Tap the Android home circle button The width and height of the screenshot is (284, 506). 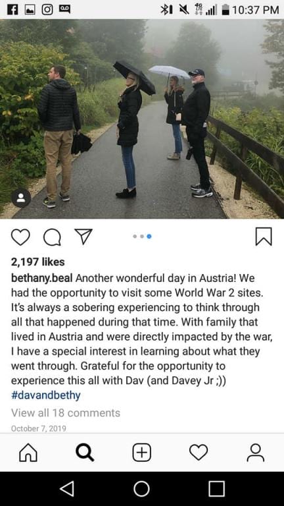pyautogui.click(x=142, y=489)
